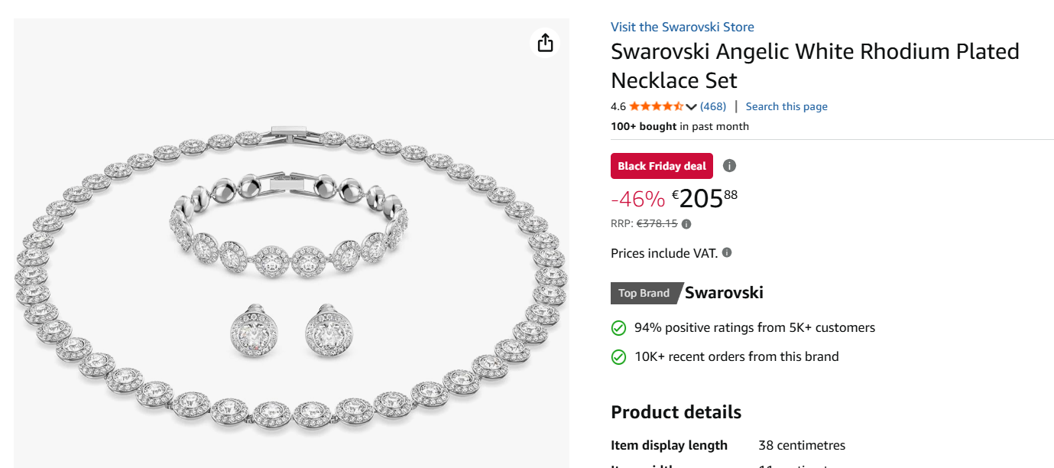The image size is (1054, 468).
Task: Click the info icon next to RRP price
Action: point(686,224)
